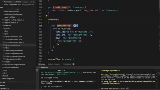Open data.ts in streams folder
The image size is (160, 90).
[x=7, y=62]
